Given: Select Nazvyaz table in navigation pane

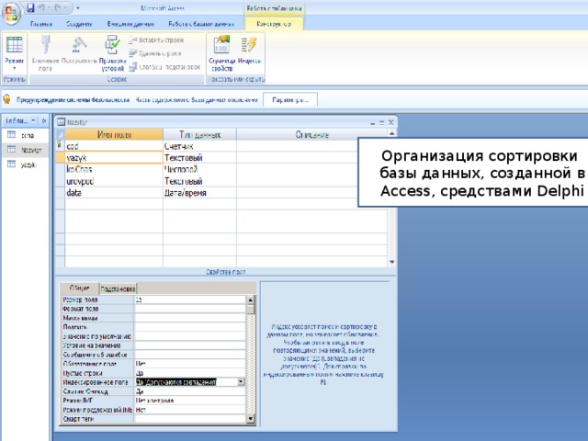Looking at the screenshot, I should coord(25,150).
